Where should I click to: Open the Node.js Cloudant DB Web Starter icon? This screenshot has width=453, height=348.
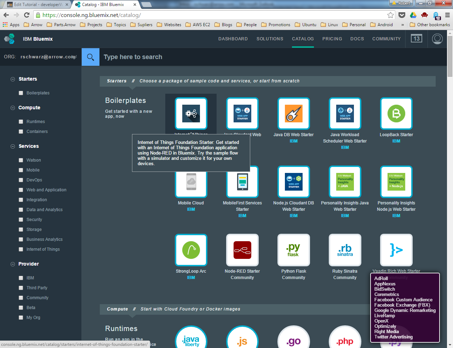pos(294,182)
